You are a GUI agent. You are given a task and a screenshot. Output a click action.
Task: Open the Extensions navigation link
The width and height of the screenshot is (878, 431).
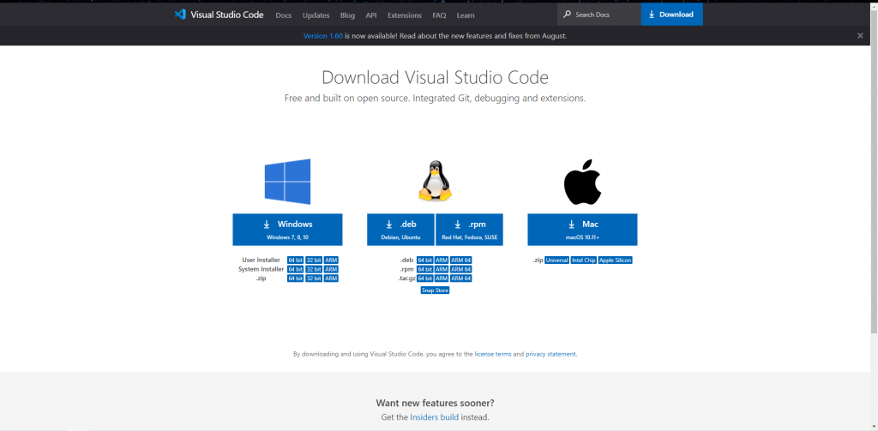tap(405, 15)
